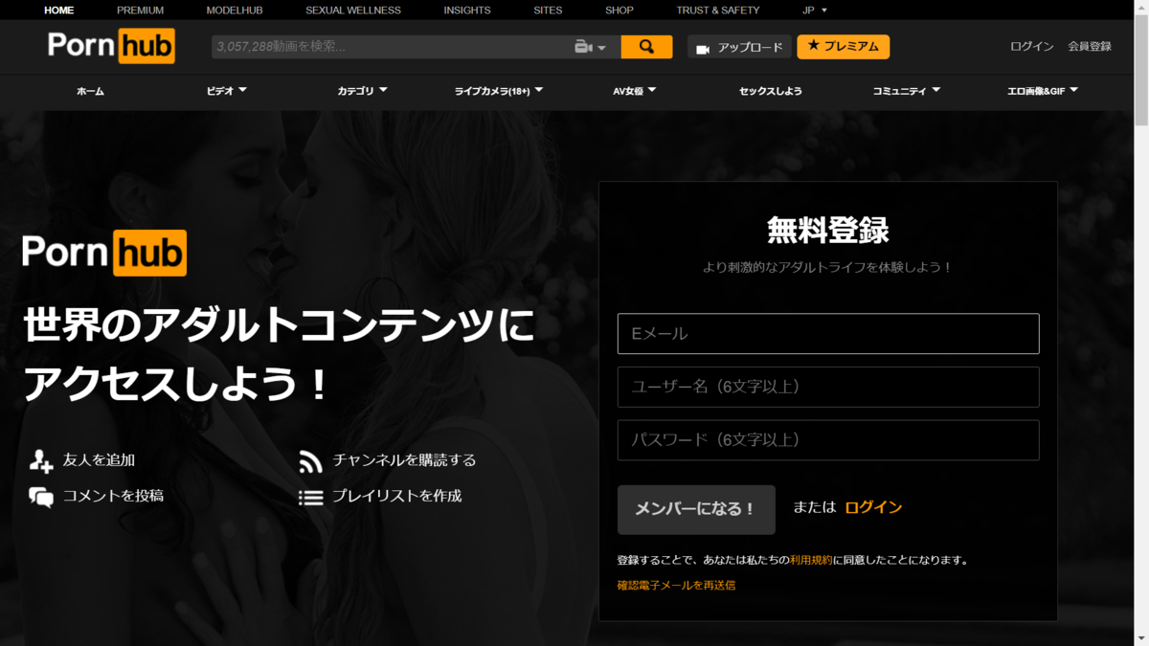Click the search videos input field
Screen dimensions: 1149x646
coord(392,47)
